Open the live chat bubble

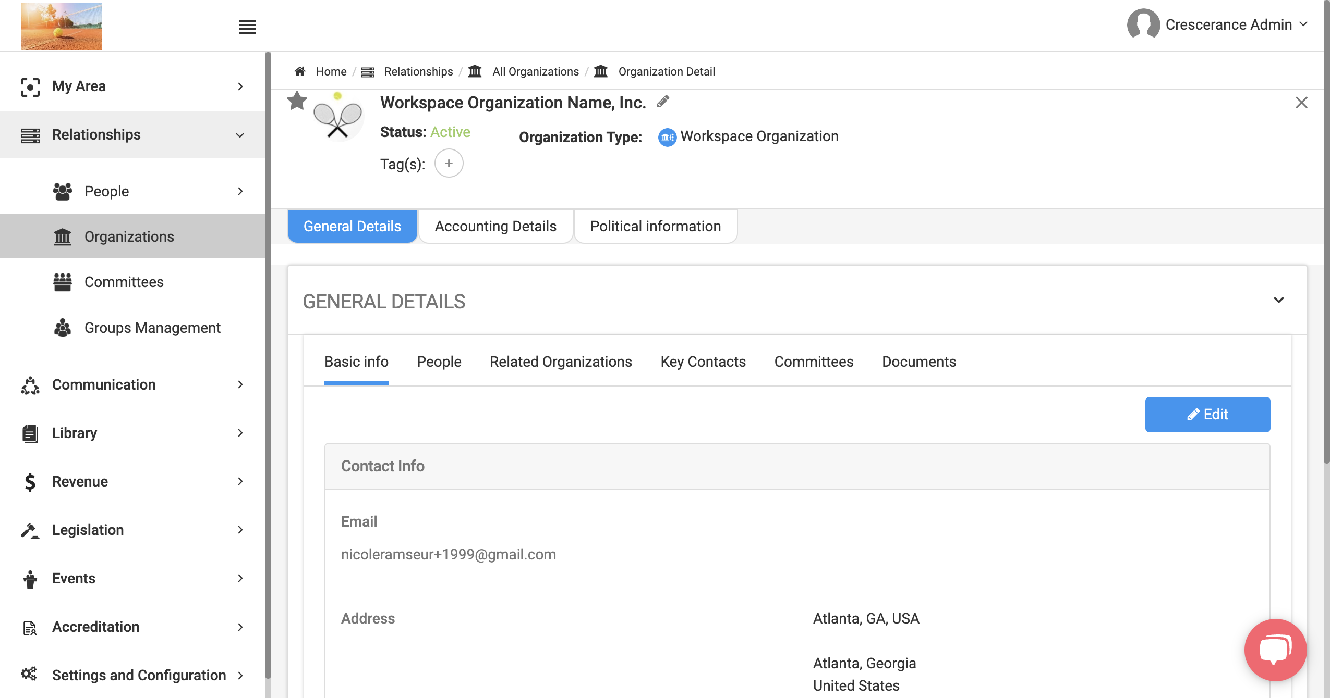pyautogui.click(x=1275, y=650)
